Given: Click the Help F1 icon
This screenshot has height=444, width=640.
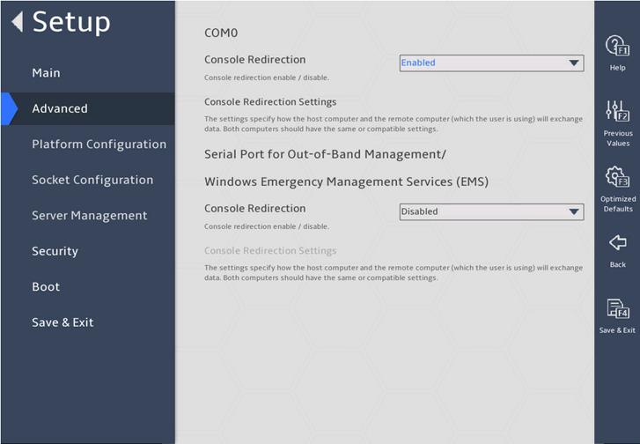Looking at the screenshot, I should pos(617,45).
